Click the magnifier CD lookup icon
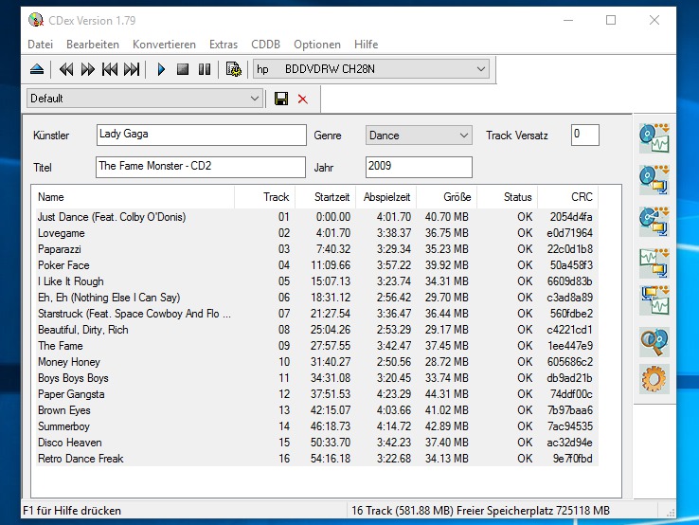Screen dimensions: 699x525 click(654, 341)
